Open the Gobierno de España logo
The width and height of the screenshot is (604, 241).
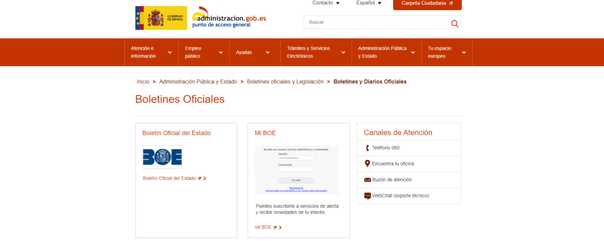pyautogui.click(x=161, y=18)
